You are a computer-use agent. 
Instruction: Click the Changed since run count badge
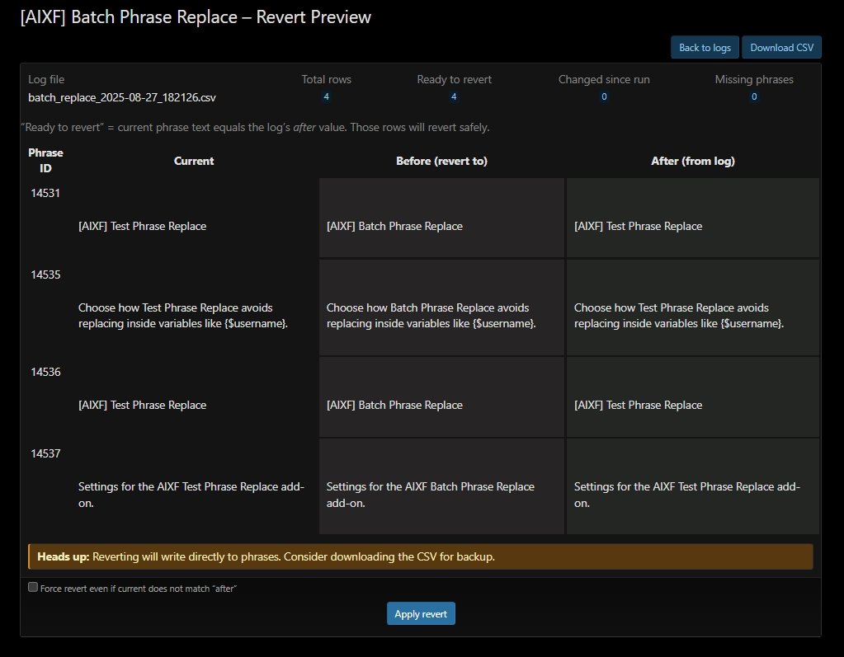click(604, 97)
